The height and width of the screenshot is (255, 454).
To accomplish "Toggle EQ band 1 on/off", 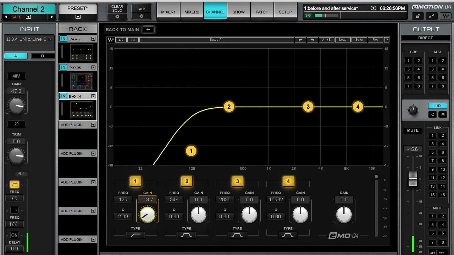I will (135, 181).
